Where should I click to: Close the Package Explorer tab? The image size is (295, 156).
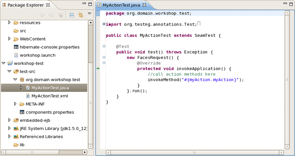(x=48, y=5)
